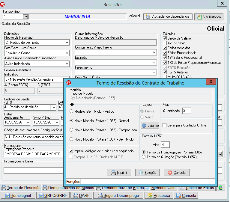This screenshot has width=230, height=202.
Task: Click the Memória Calc. icon
Action: pyautogui.click(x=148, y=188)
